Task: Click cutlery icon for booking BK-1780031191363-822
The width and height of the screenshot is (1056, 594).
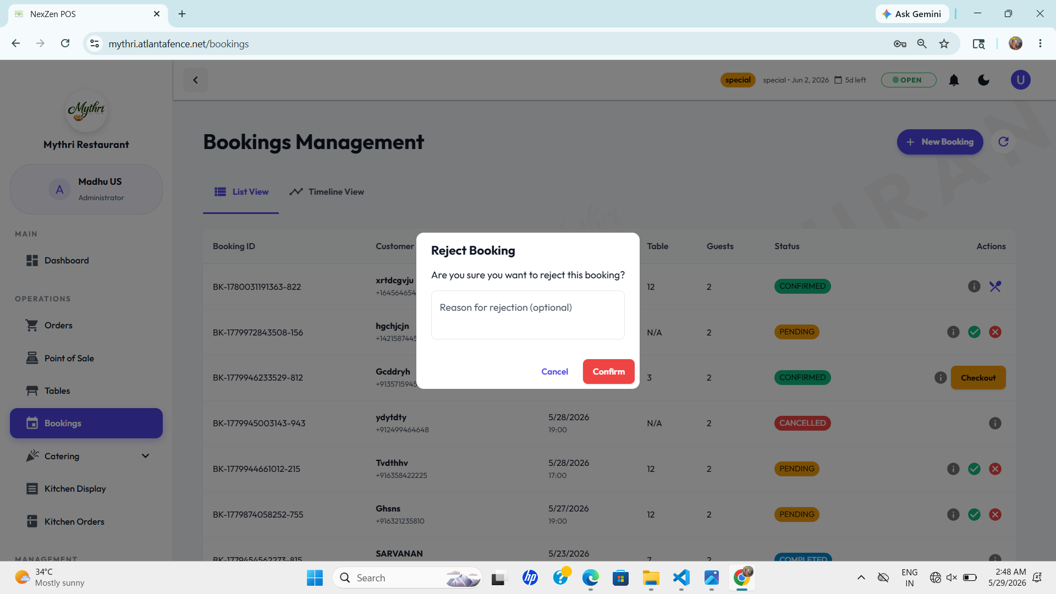Action: click(x=995, y=287)
